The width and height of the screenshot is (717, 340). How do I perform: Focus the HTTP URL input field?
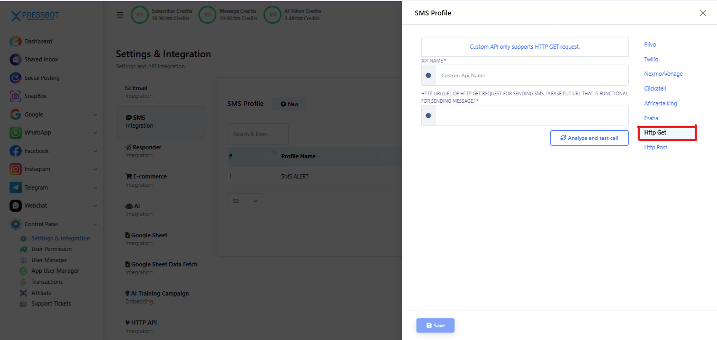[x=531, y=115]
